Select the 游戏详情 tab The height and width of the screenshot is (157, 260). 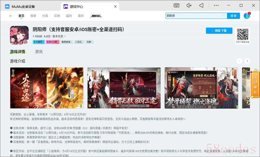18,52
